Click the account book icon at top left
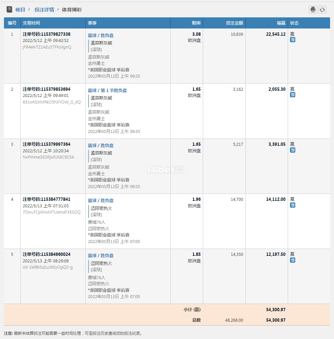Viewport: 334px width, 339px height. coord(9,9)
